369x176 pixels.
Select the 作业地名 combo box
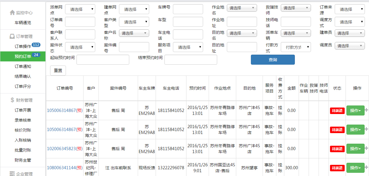coord(242,8)
